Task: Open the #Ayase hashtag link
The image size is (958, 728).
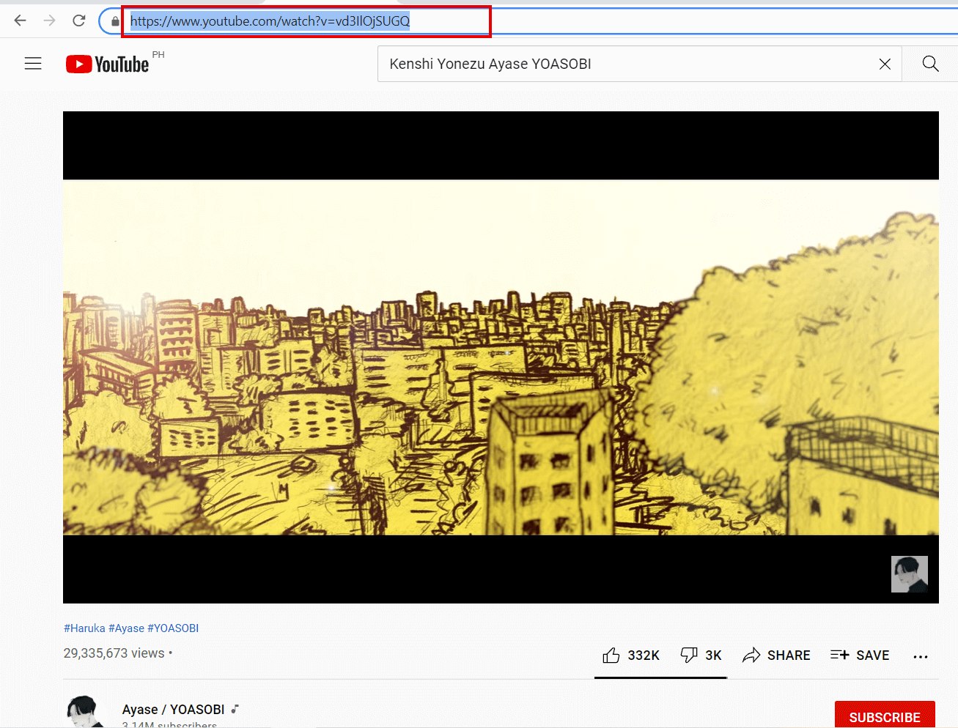Action: [x=126, y=628]
